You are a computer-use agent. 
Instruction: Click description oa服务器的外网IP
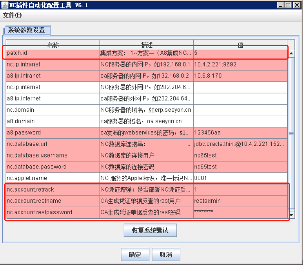tap(147, 98)
